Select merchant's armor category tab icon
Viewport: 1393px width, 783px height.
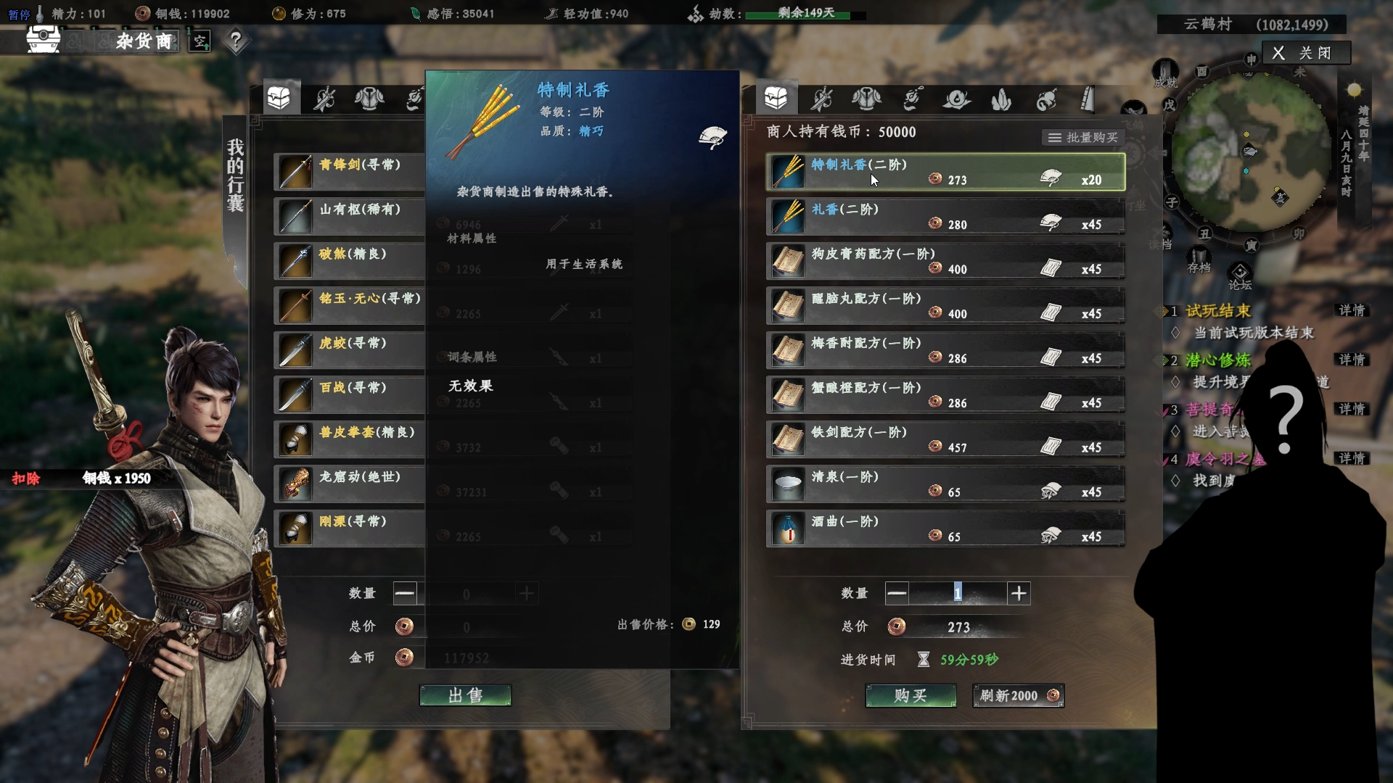click(x=866, y=99)
